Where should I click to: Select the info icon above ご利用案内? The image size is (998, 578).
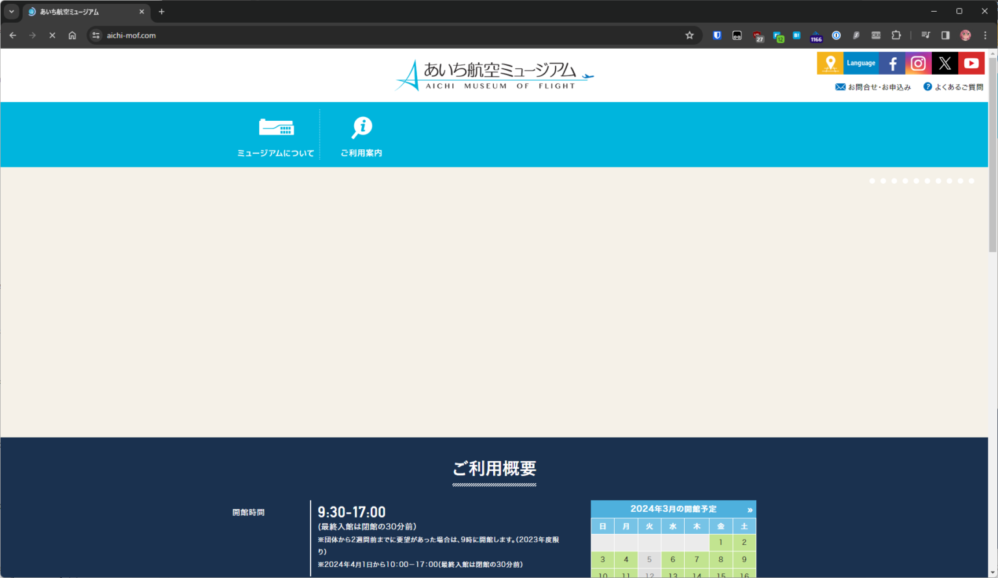coord(361,127)
